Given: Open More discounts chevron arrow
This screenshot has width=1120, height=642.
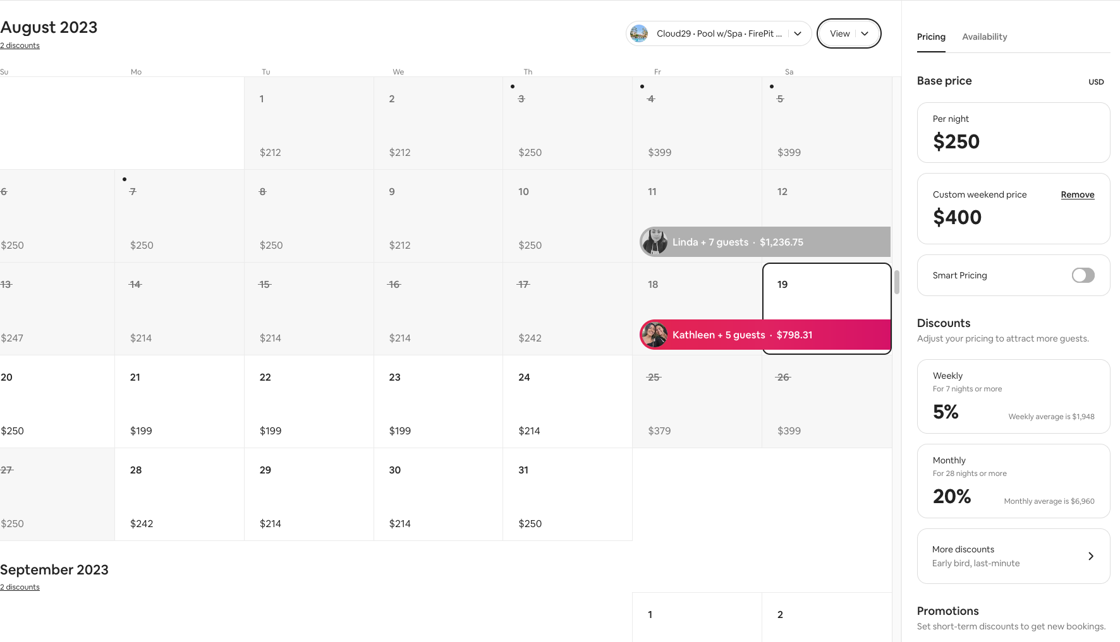Looking at the screenshot, I should tap(1090, 556).
